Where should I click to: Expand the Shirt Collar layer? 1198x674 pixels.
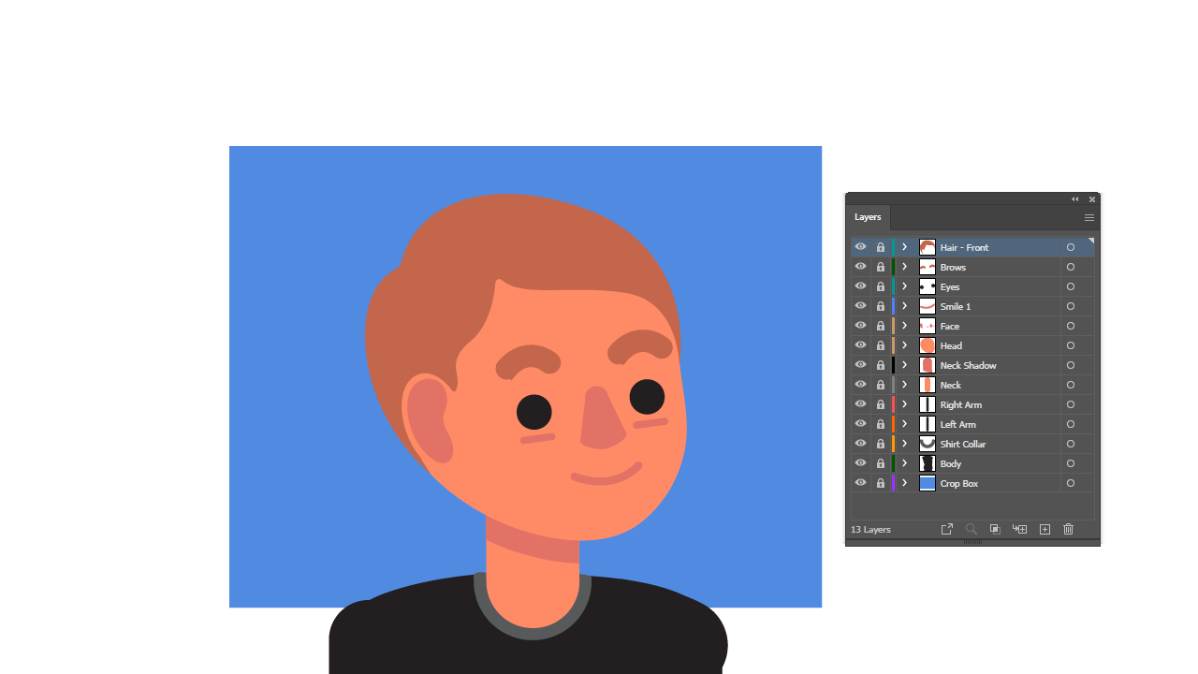pos(904,444)
